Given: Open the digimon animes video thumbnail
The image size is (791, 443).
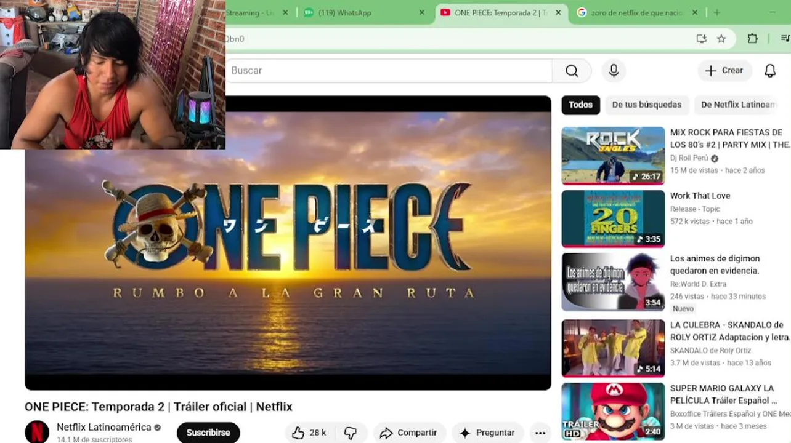Looking at the screenshot, I should pos(613,282).
